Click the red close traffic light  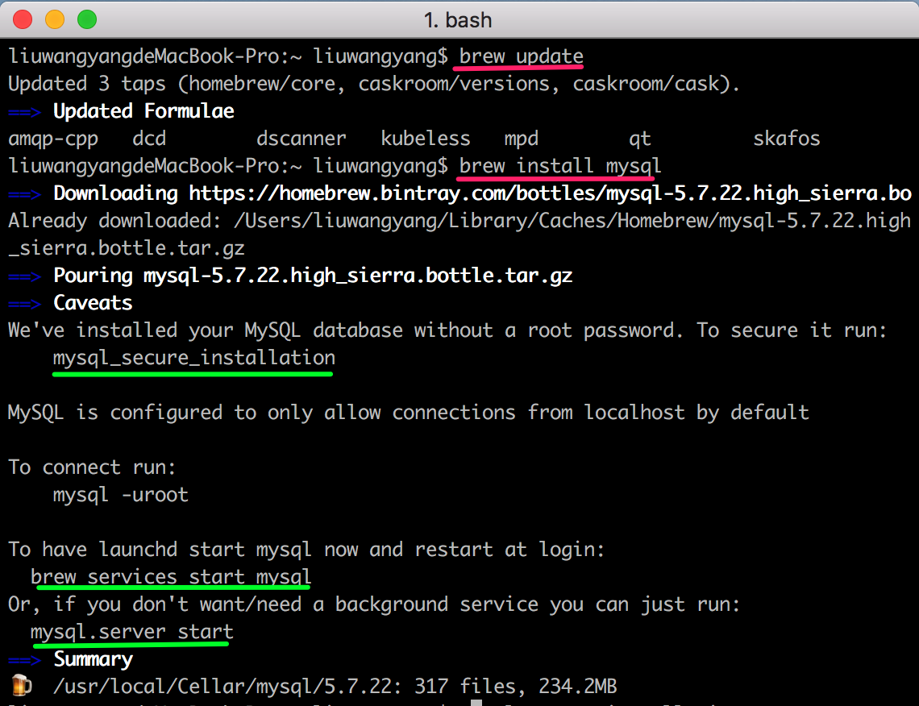22,19
